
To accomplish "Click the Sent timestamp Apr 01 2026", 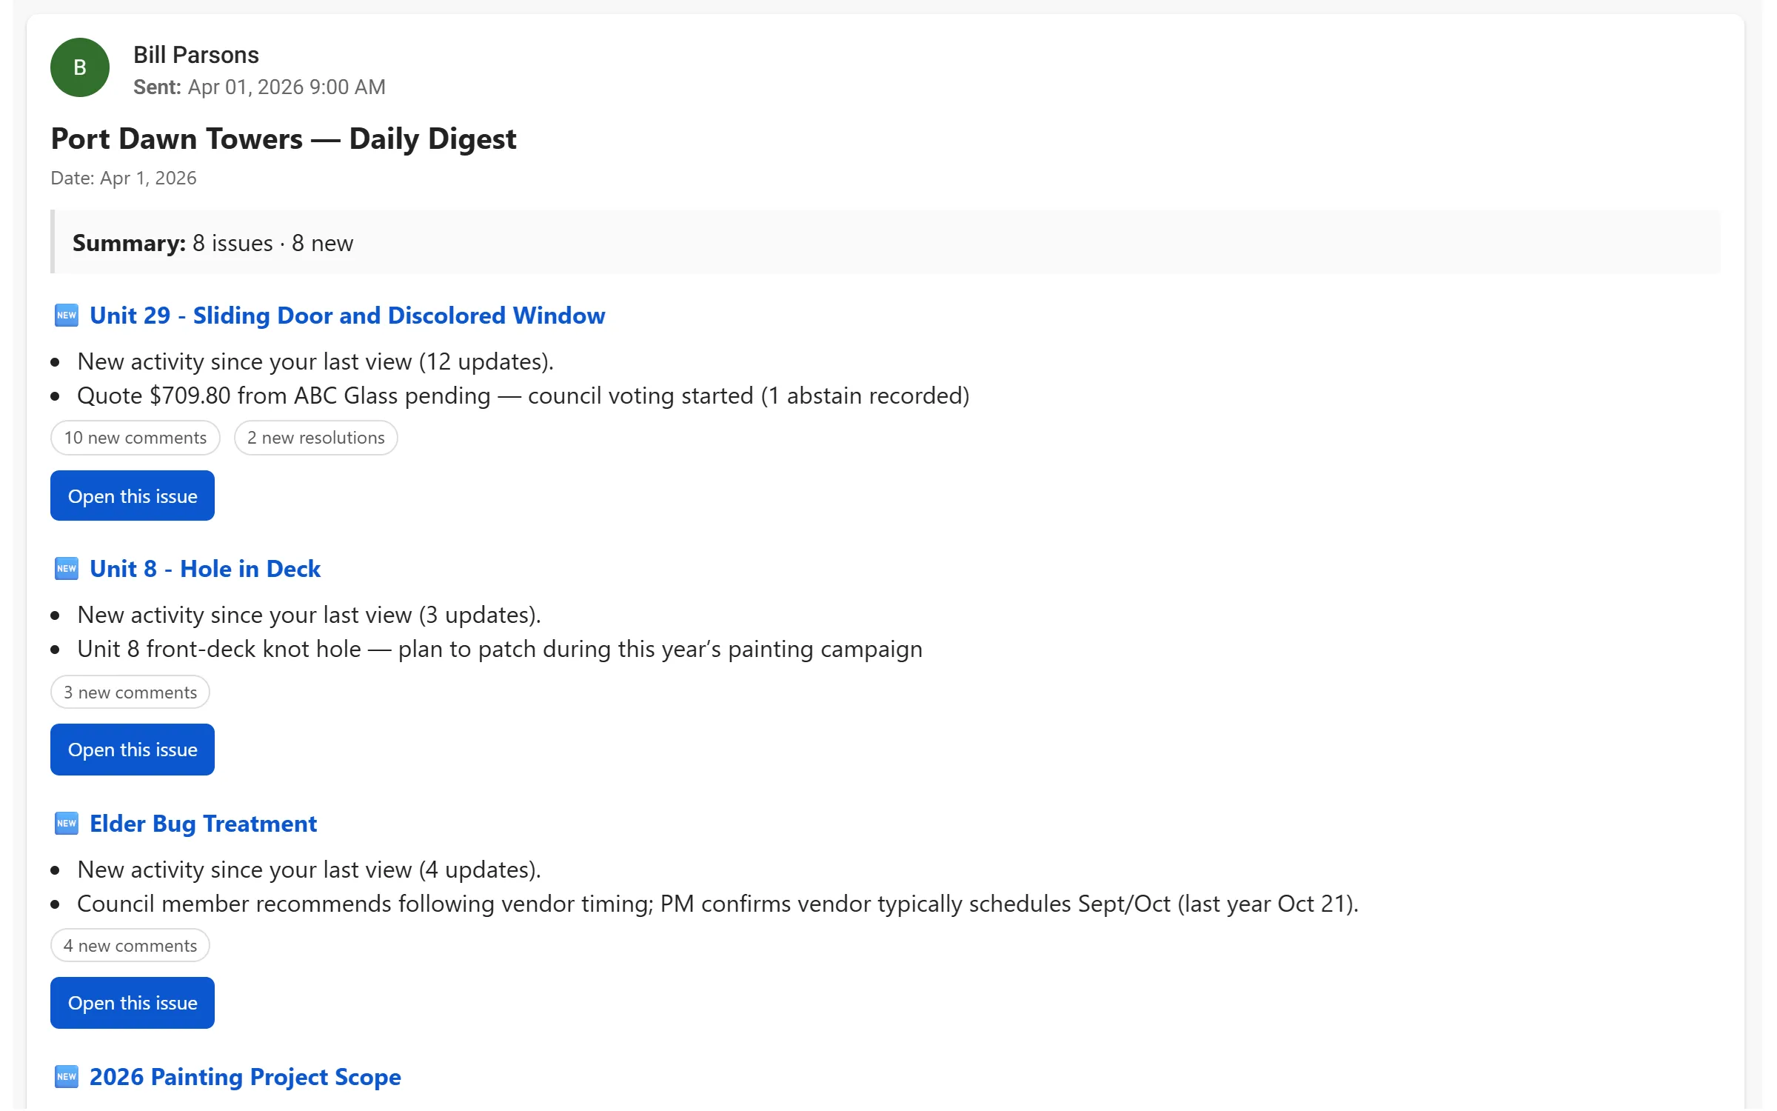I will tap(259, 87).
